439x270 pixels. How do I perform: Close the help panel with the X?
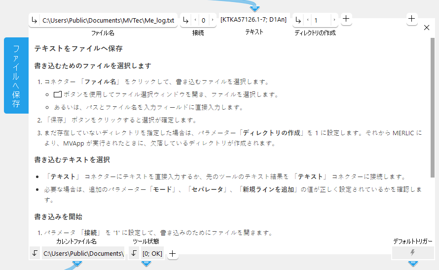[x=427, y=28]
